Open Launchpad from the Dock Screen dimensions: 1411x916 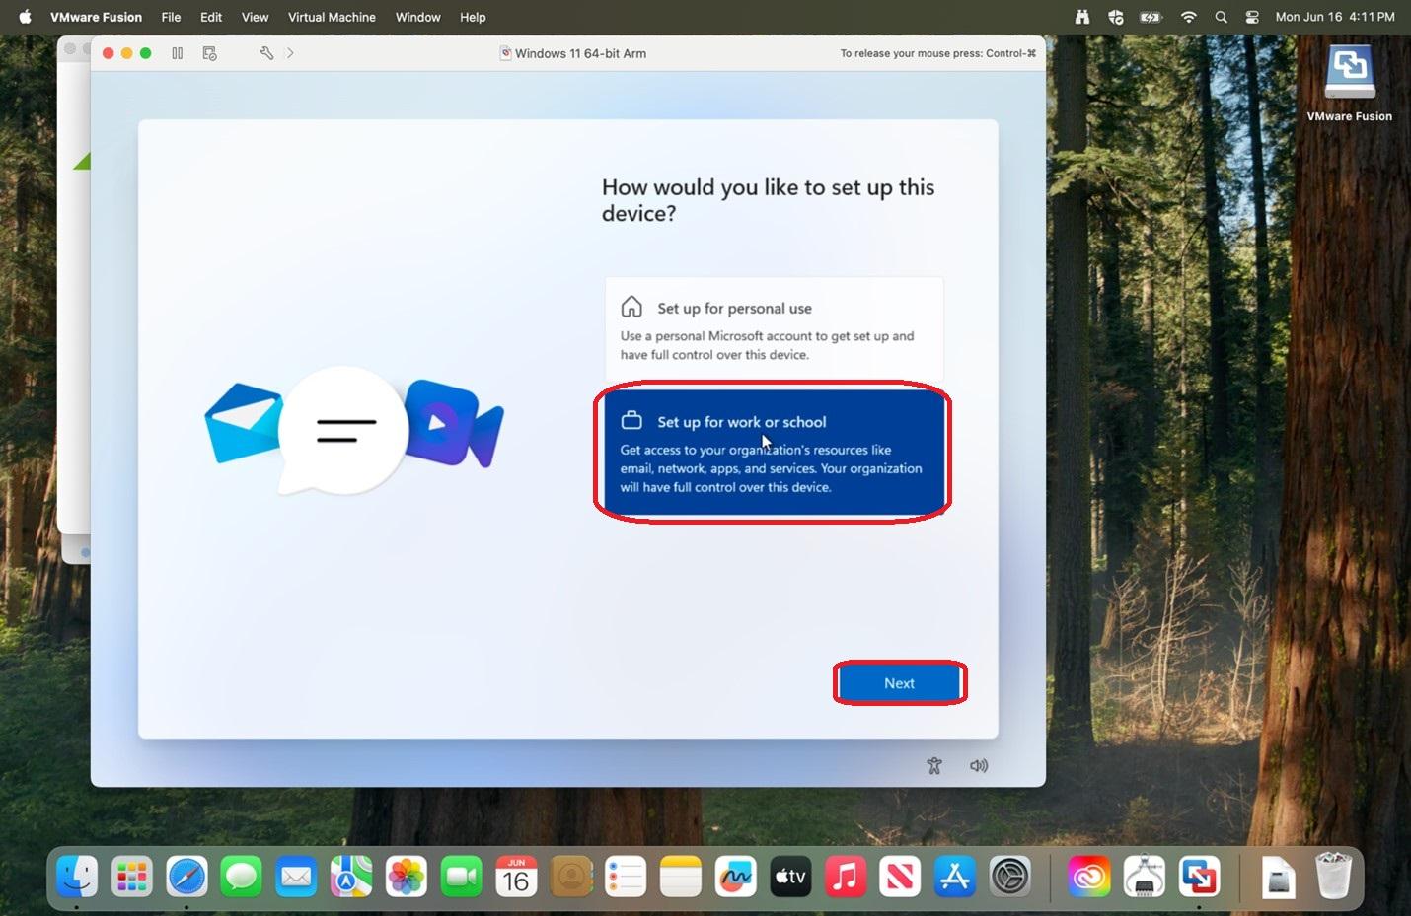(x=131, y=876)
